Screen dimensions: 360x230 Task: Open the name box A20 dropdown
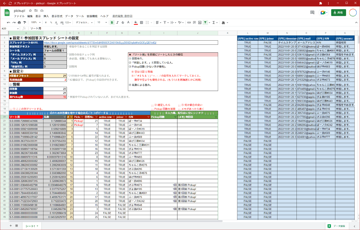pyautogui.click(x=18, y=29)
